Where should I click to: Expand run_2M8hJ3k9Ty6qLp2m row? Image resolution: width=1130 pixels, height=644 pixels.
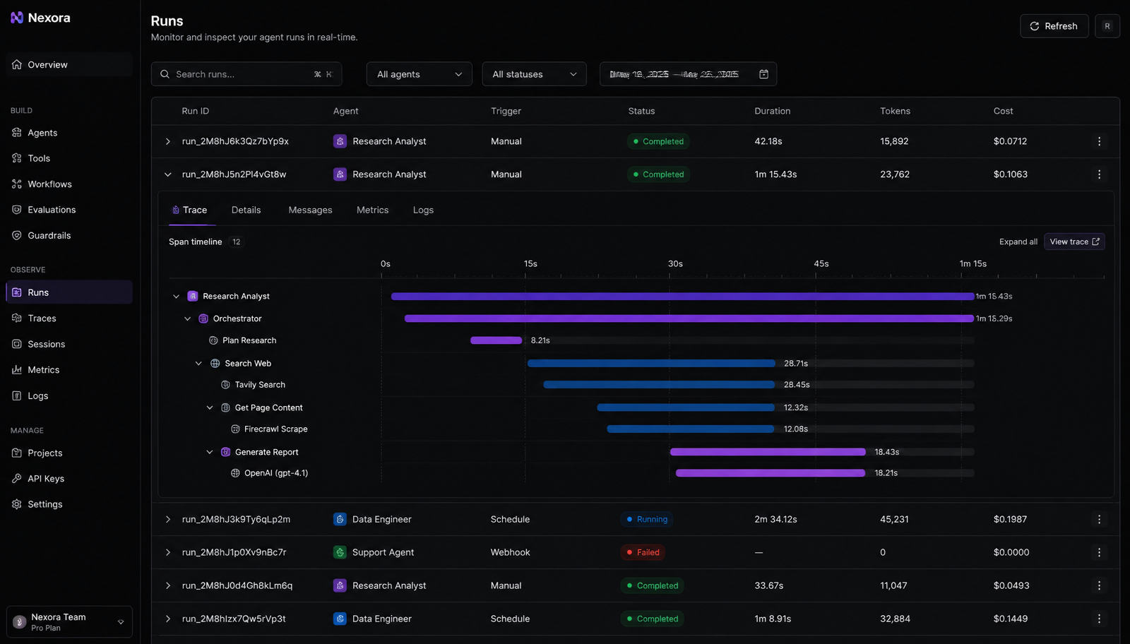[x=167, y=519]
